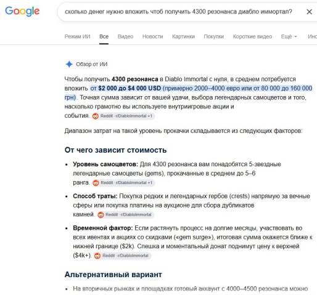Open the «Видео» tab
The image size is (317, 295).
[x=125, y=36]
